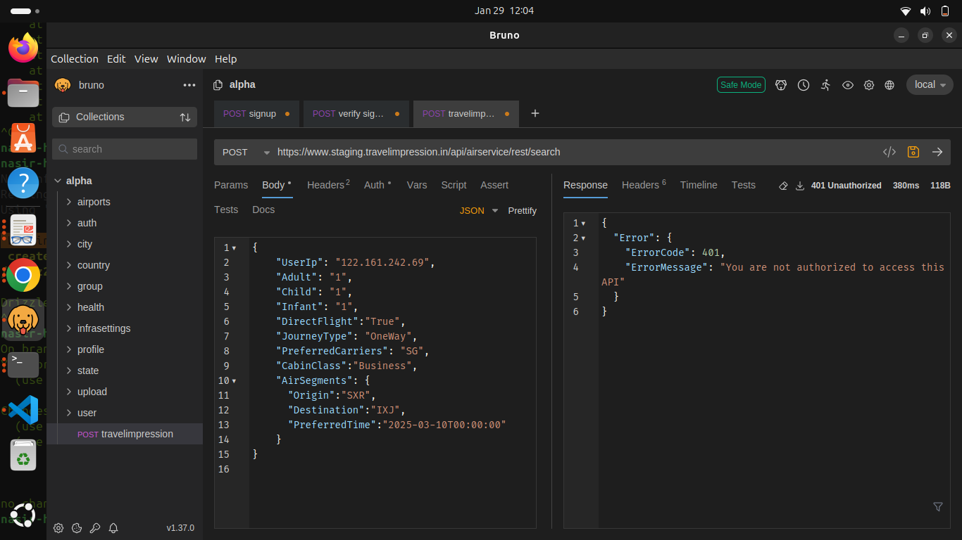Toggle the Safe Mode badge
This screenshot has width=962, height=540.
[741, 85]
